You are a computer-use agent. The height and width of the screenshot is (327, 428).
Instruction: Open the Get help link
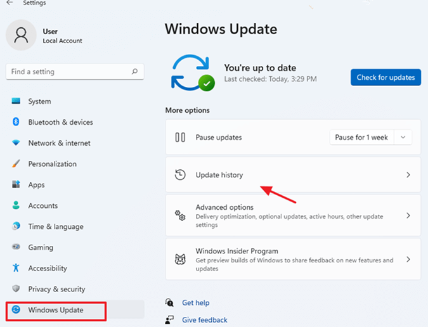click(195, 303)
